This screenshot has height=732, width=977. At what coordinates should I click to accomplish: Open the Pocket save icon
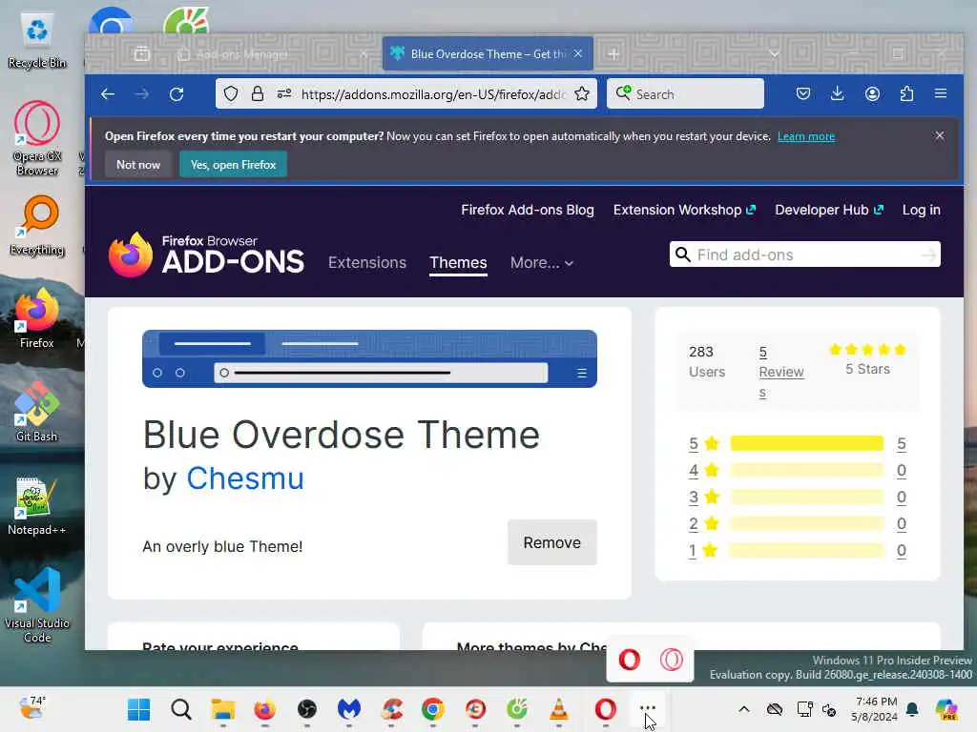point(803,94)
